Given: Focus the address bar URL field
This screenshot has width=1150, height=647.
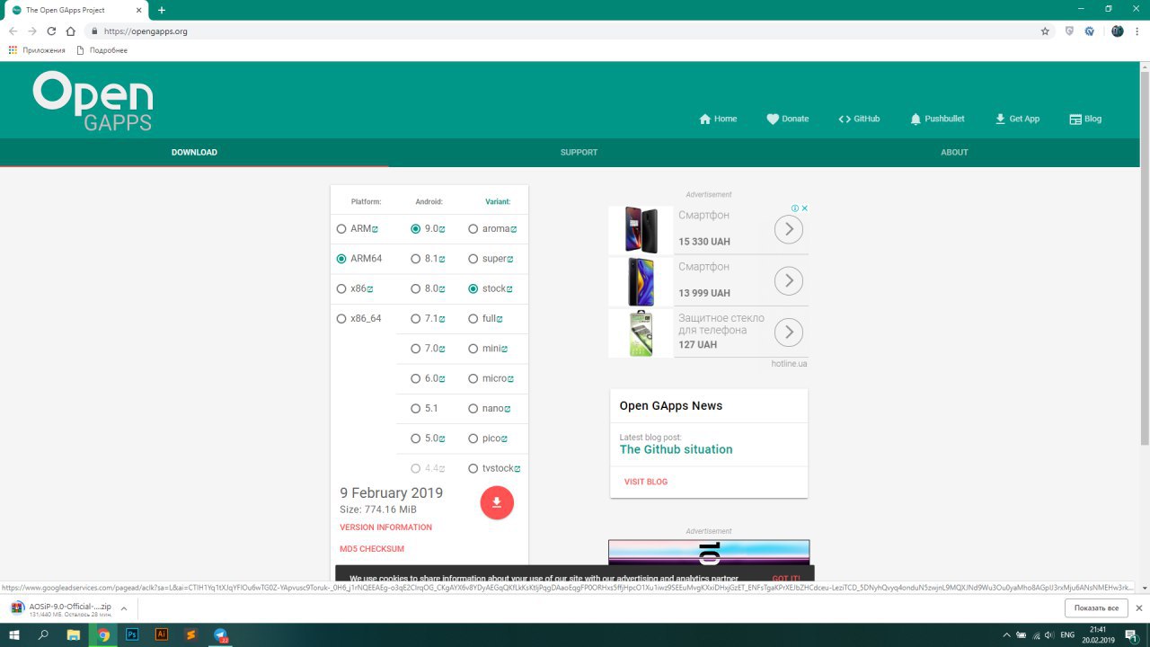Looking at the screenshot, I should point(566,31).
